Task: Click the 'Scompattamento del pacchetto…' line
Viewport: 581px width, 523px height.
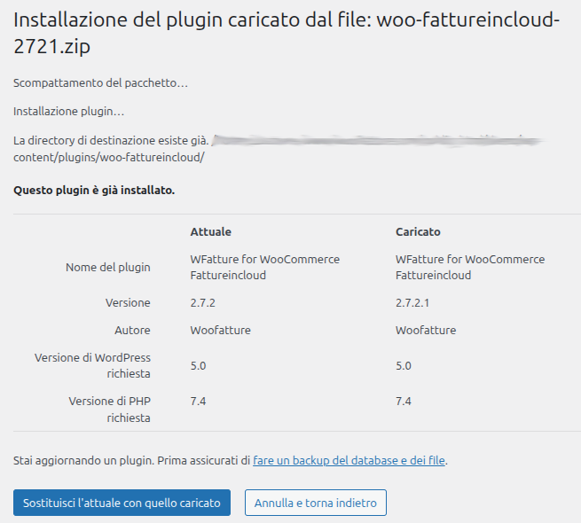Action: [101, 83]
